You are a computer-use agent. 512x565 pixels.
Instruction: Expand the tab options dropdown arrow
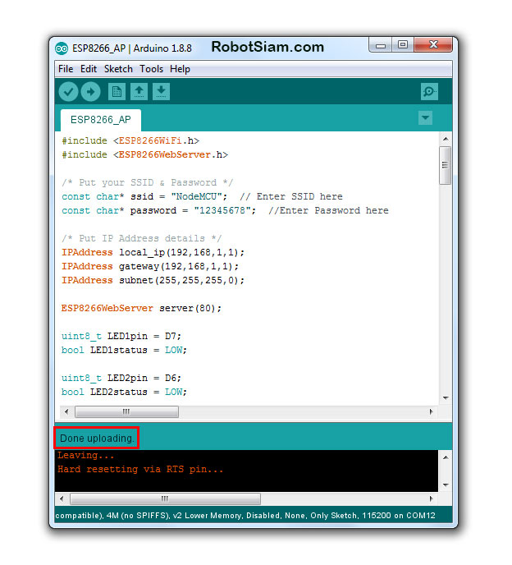pos(425,117)
